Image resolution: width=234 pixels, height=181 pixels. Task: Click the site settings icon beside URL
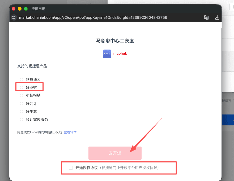coord(14,17)
